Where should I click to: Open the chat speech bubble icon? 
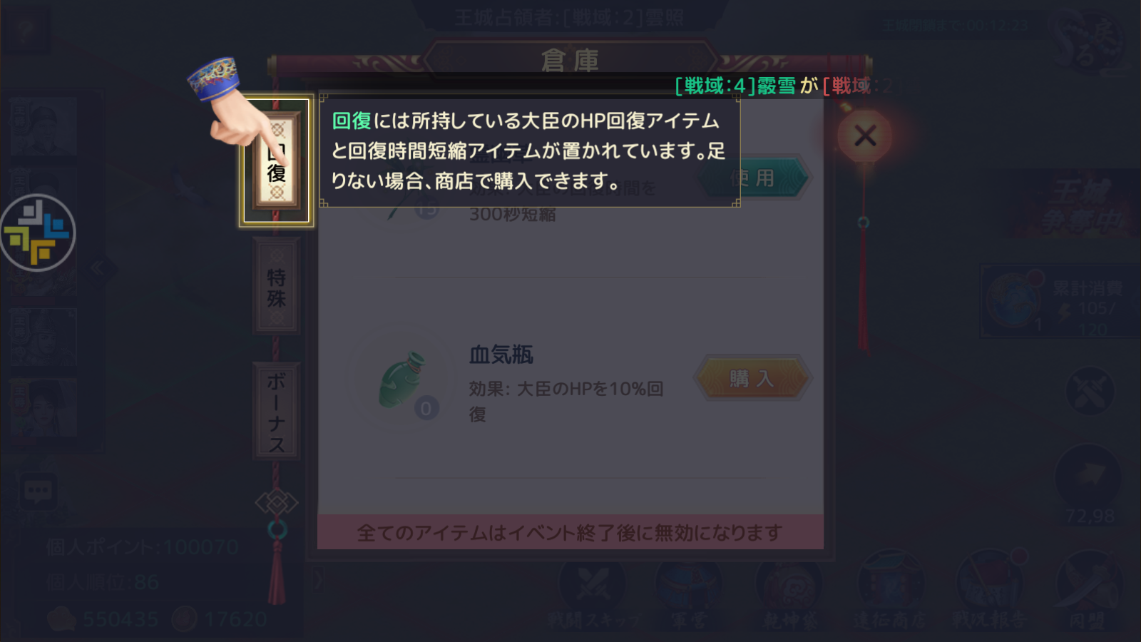(x=38, y=491)
